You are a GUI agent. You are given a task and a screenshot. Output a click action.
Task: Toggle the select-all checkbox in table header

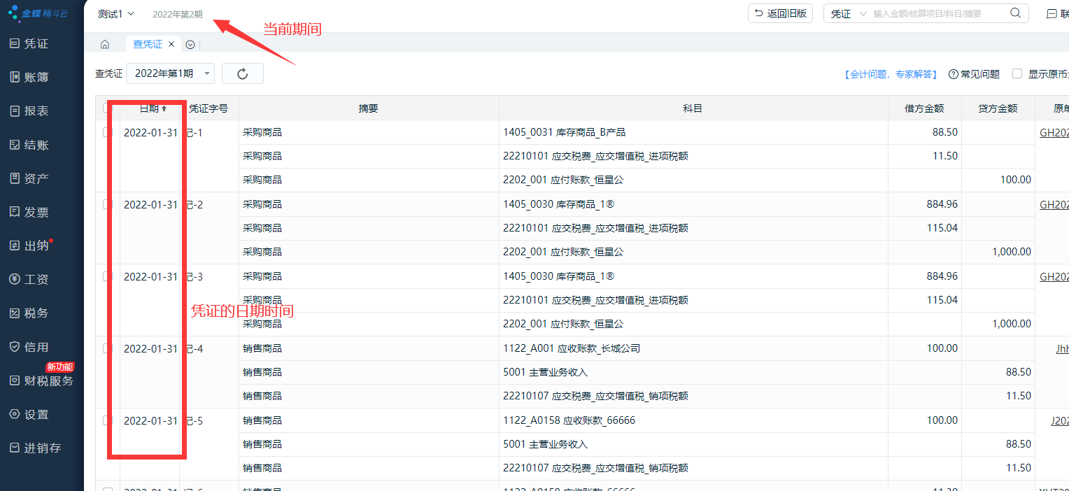107,108
